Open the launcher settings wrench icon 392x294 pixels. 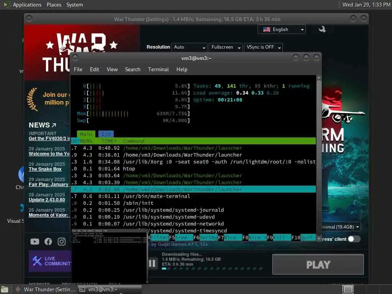click(x=322, y=29)
